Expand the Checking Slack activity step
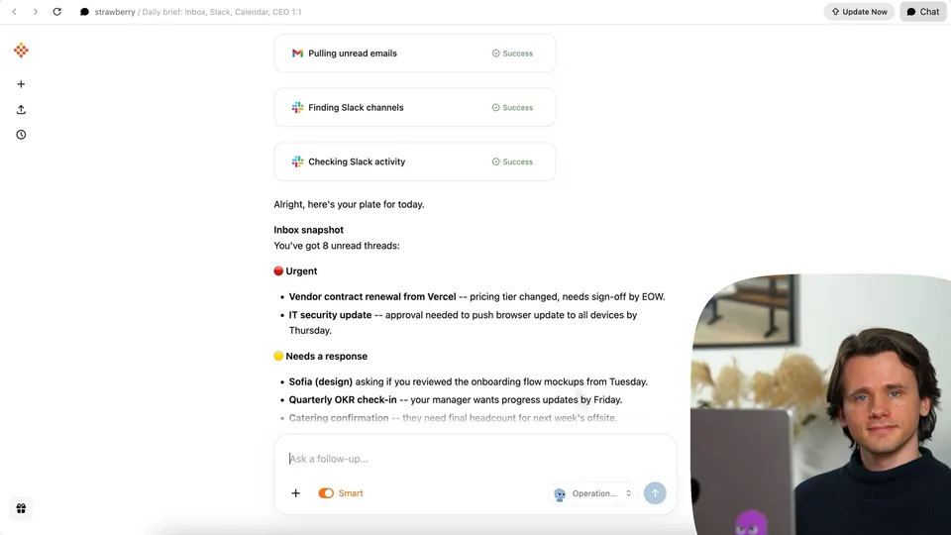Image resolution: width=951 pixels, height=535 pixels. tap(415, 161)
